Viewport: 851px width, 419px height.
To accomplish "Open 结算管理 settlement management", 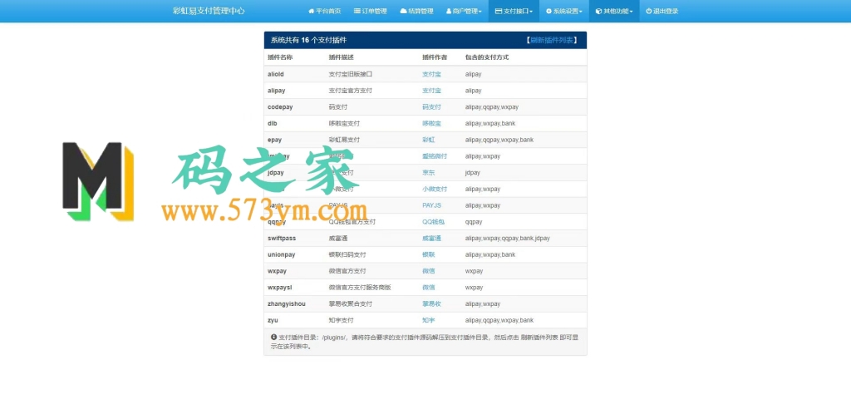I will point(416,11).
